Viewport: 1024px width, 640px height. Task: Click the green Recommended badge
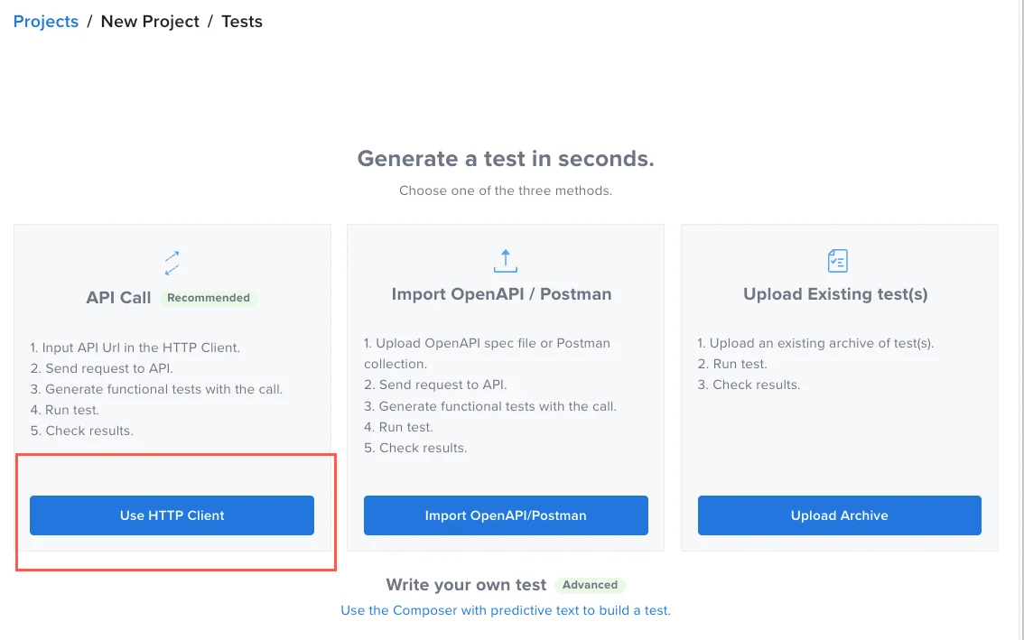point(209,298)
